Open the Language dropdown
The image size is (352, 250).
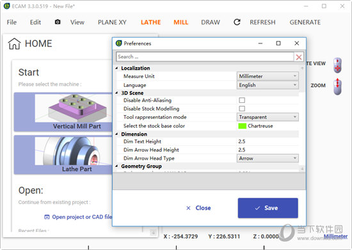pos(268,85)
